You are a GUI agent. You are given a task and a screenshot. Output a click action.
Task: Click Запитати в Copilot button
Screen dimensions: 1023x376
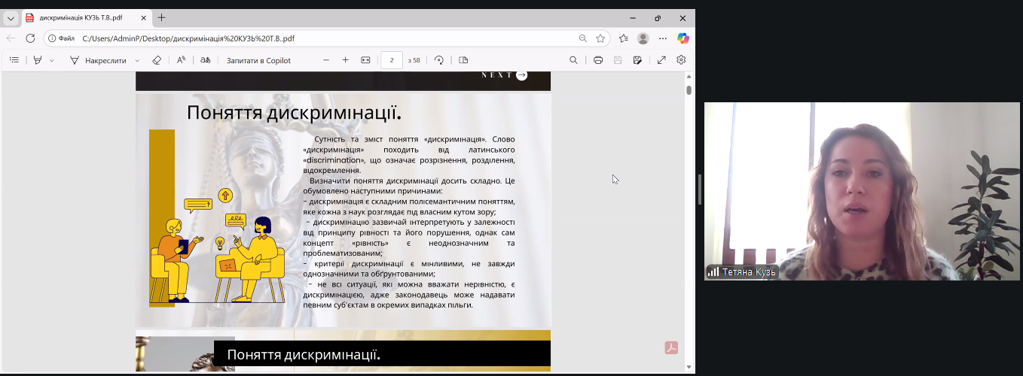258,60
